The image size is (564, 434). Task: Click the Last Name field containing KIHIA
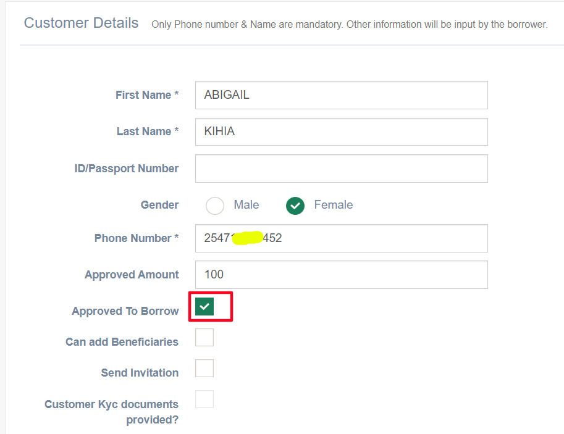click(341, 131)
